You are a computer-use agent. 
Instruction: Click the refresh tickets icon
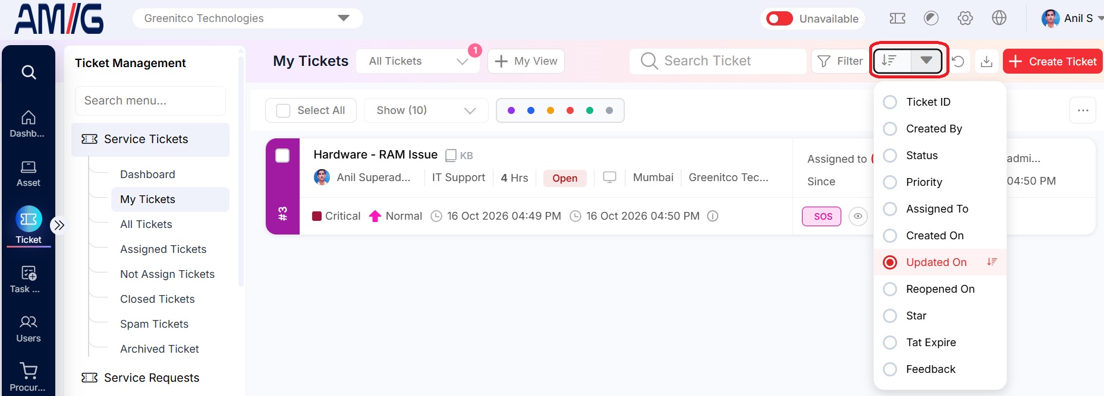coord(958,61)
